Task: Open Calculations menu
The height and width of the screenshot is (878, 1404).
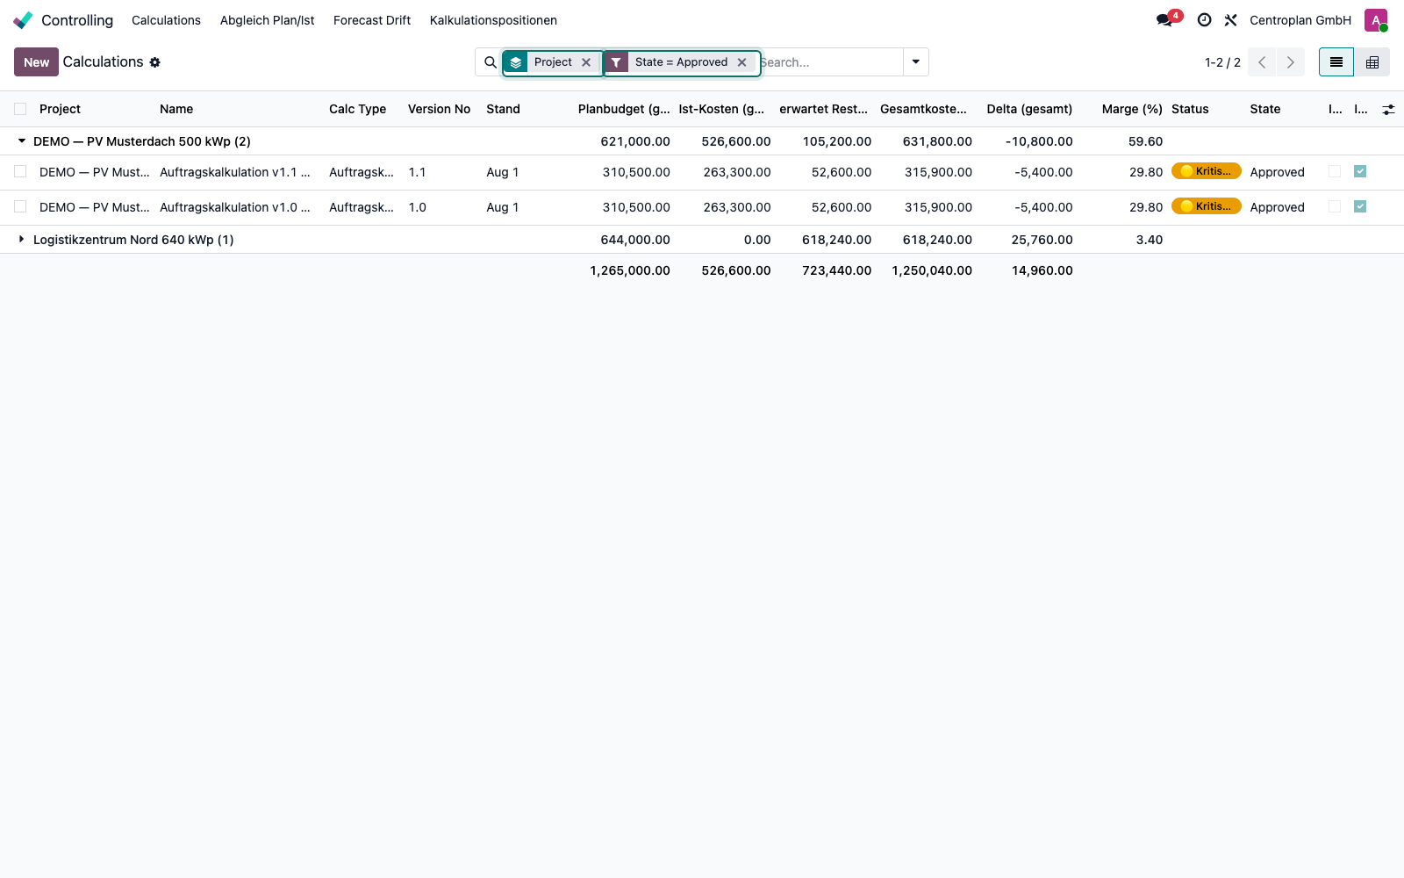Action: pyautogui.click(x=166, y=20)
